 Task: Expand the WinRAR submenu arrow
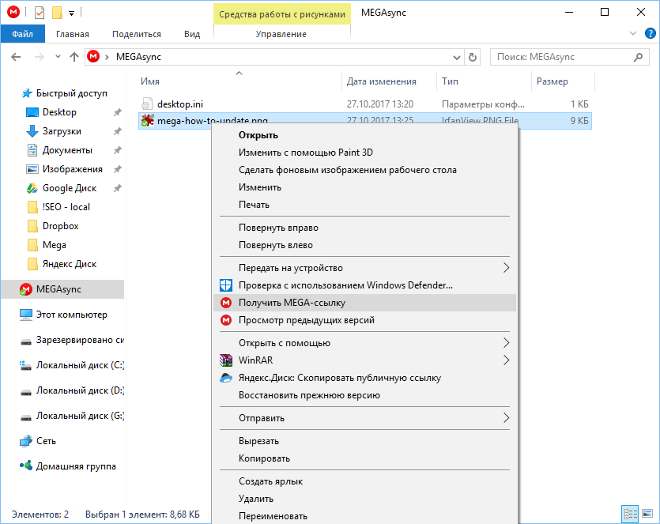(507, 360)
